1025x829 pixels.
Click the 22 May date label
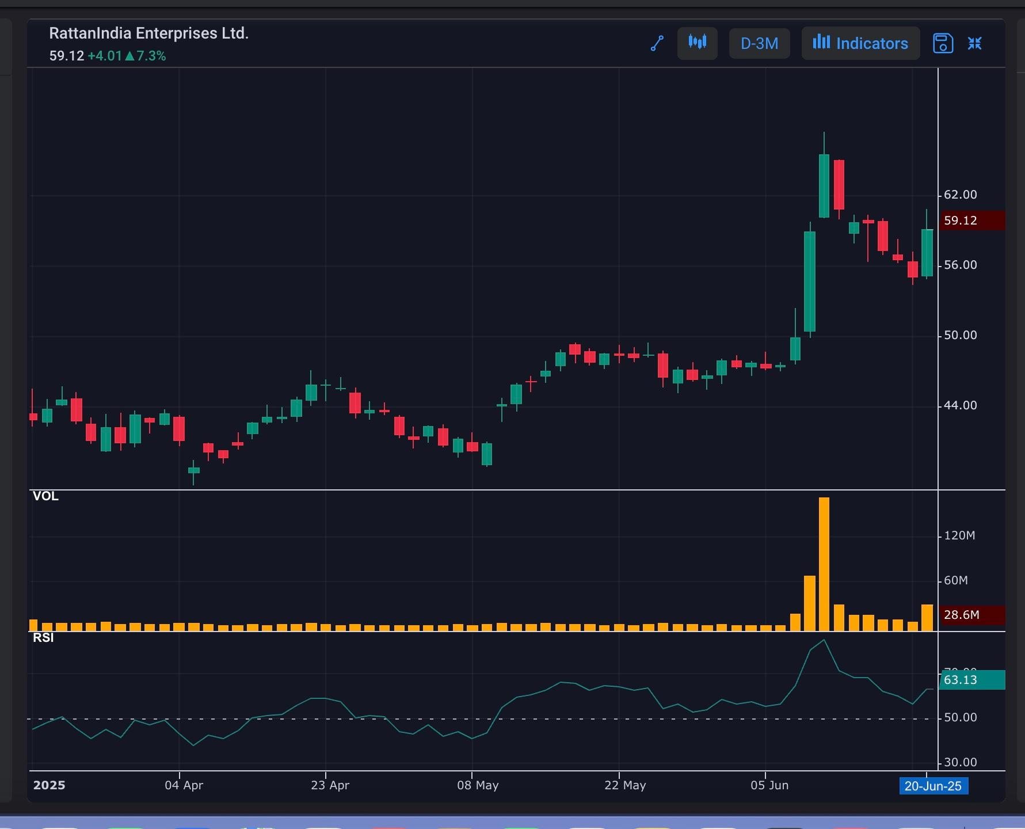coord(625,785)
